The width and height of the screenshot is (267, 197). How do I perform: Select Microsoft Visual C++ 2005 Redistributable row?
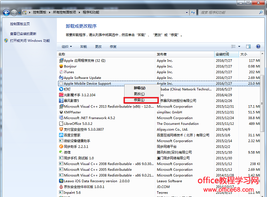click(159, 169)
